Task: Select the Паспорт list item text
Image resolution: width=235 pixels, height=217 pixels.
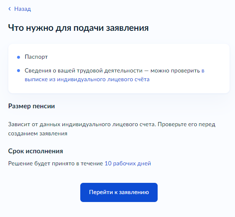Action: point(36,57)
